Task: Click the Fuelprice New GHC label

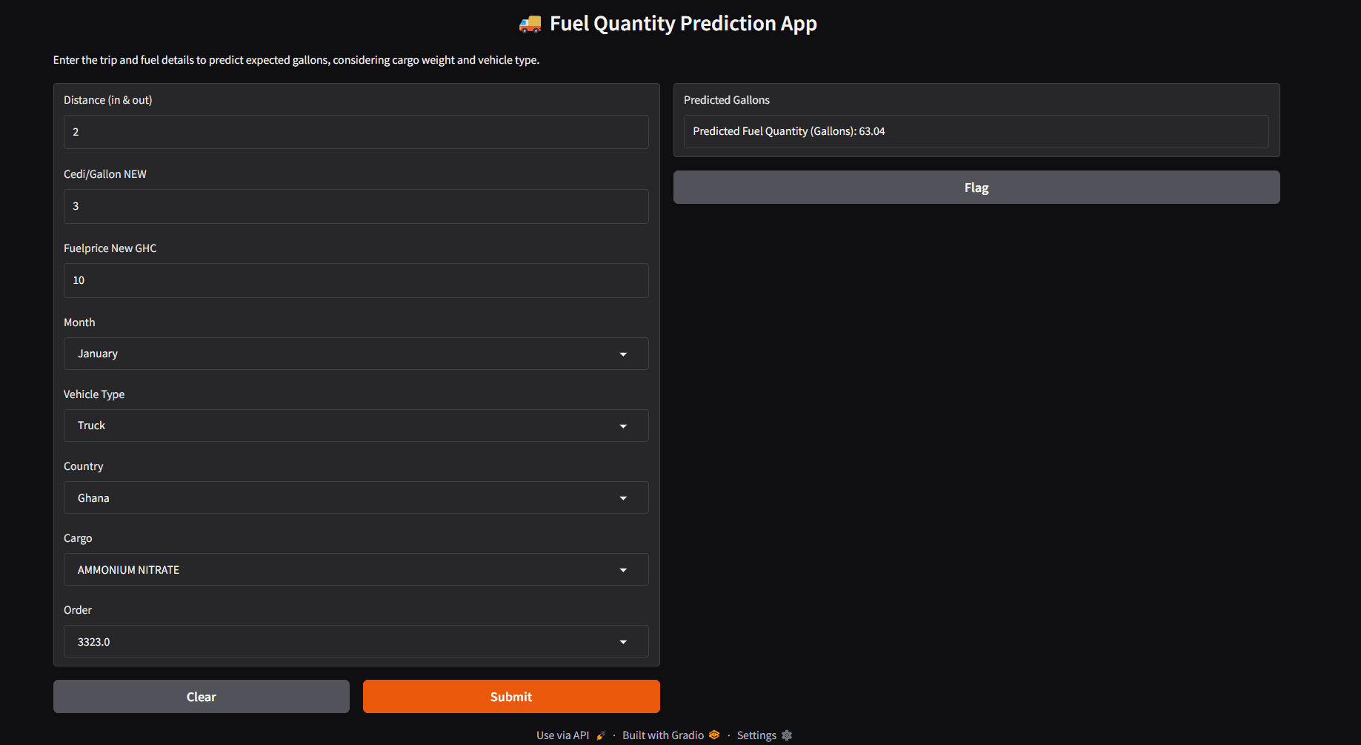Action: [110, 248]
